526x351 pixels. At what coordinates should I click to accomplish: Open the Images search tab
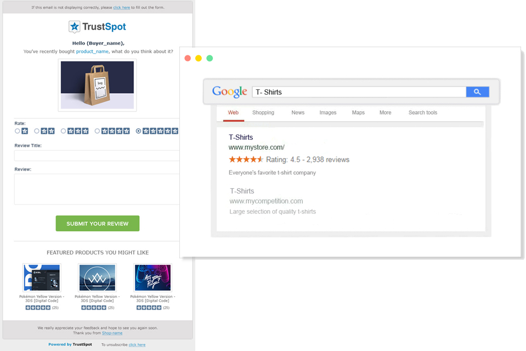click(328, 112)
